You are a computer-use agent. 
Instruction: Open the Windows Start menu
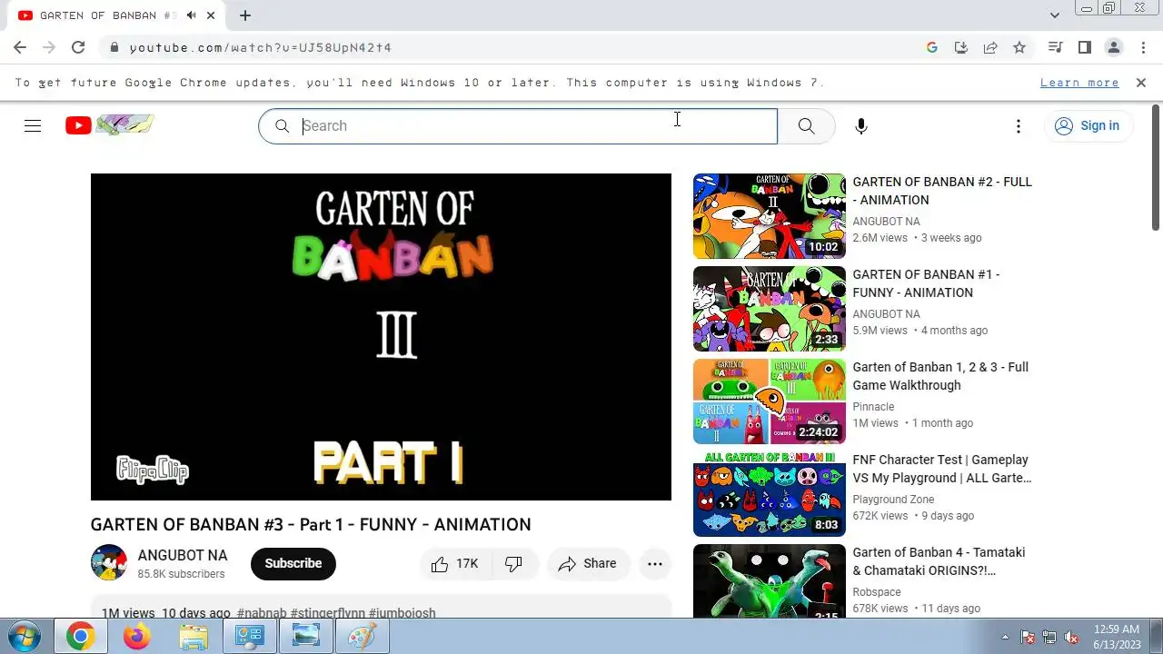[25, 637]
